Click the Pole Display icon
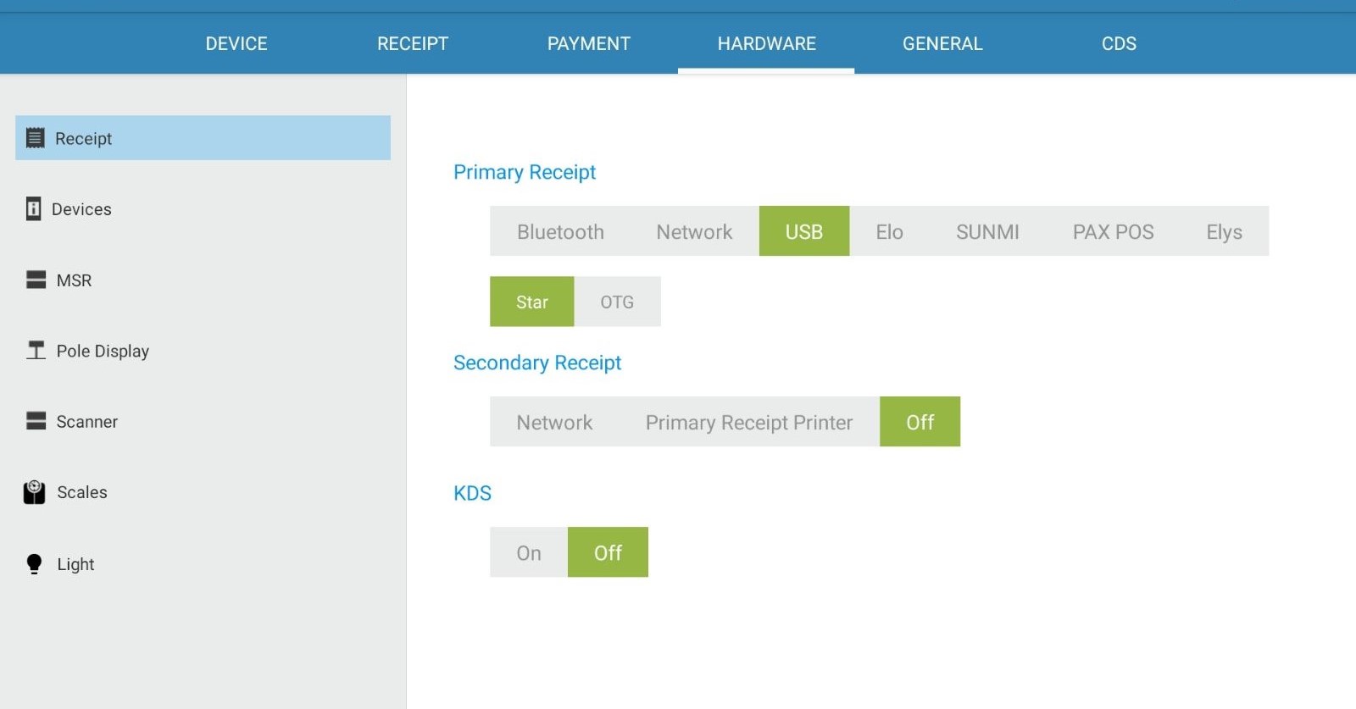 (36, 350)
